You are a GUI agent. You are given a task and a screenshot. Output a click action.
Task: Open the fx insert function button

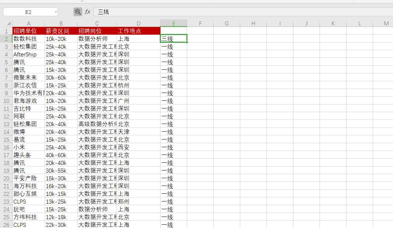(x=87, y=12)
